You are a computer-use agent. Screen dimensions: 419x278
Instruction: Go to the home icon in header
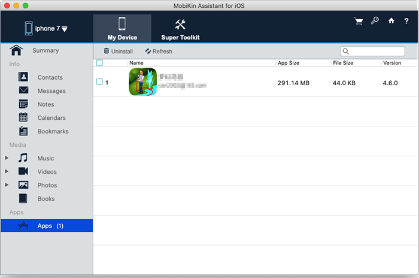(x=391, y=21)
